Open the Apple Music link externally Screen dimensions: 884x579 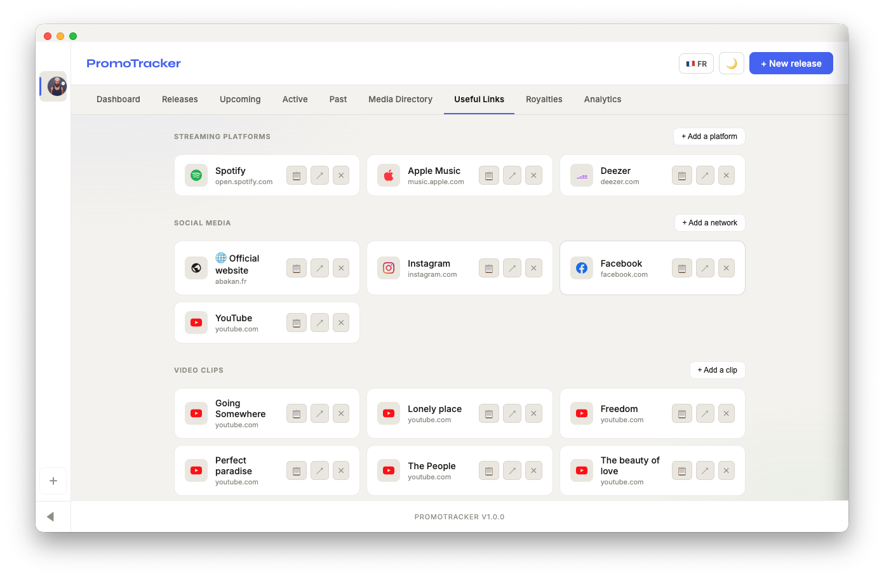(512, 176)
